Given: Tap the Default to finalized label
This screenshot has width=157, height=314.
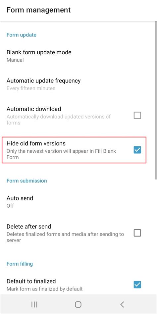Looking at the screenshot, I should point(31,281).
